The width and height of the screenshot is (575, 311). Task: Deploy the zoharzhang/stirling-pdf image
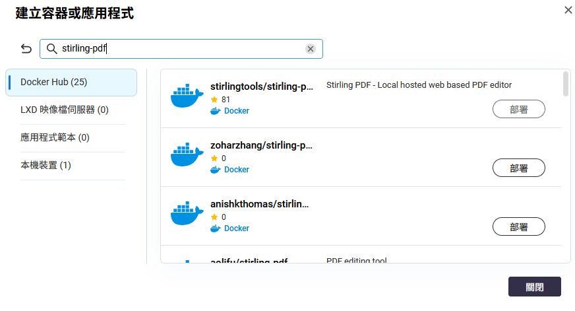[518, 168]
